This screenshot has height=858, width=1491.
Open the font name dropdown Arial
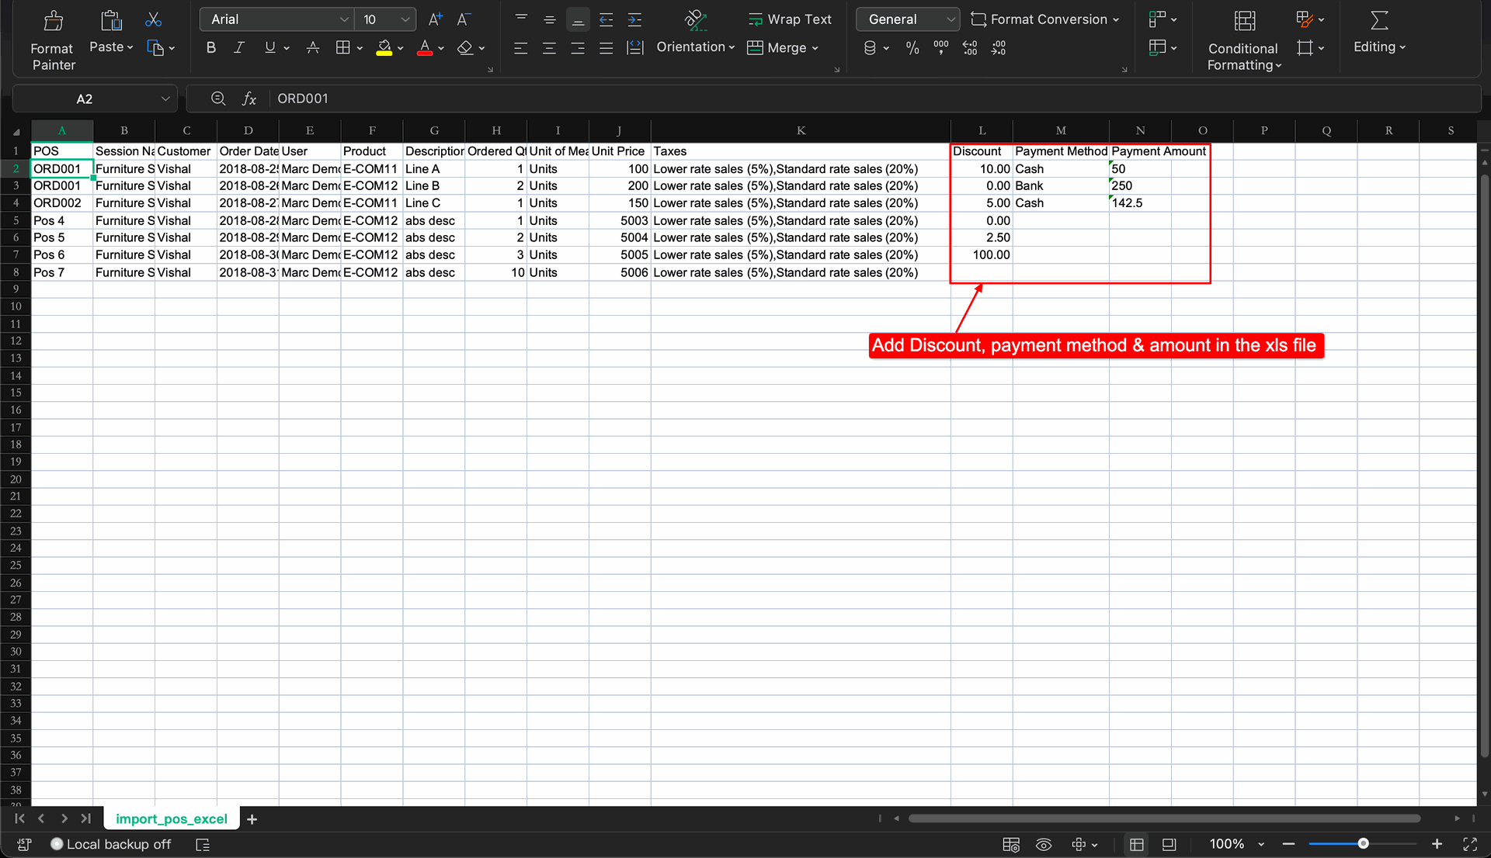tap(277, 19)
